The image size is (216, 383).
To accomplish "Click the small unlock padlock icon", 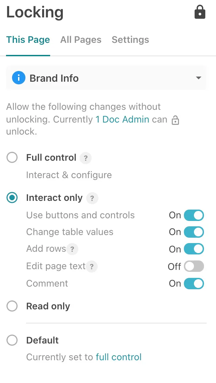I will [175, 121].
